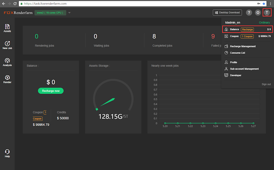Open the Analysis sidebar icon
Screen dimensions: 274x170
click(7, 62)
